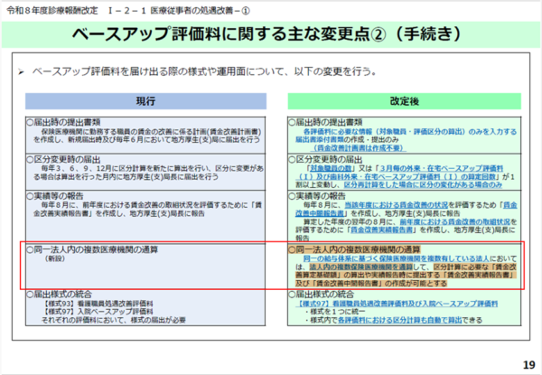Click circle bullet beside 改定後 届出様式の統合

[291, 295]
